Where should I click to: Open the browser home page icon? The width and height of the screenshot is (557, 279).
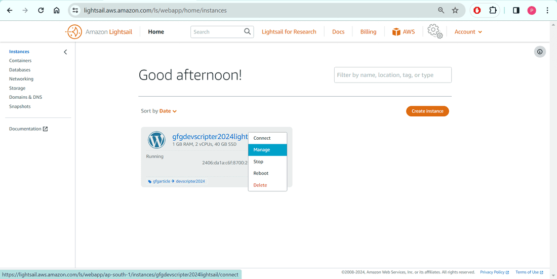(x=57, y=10)
